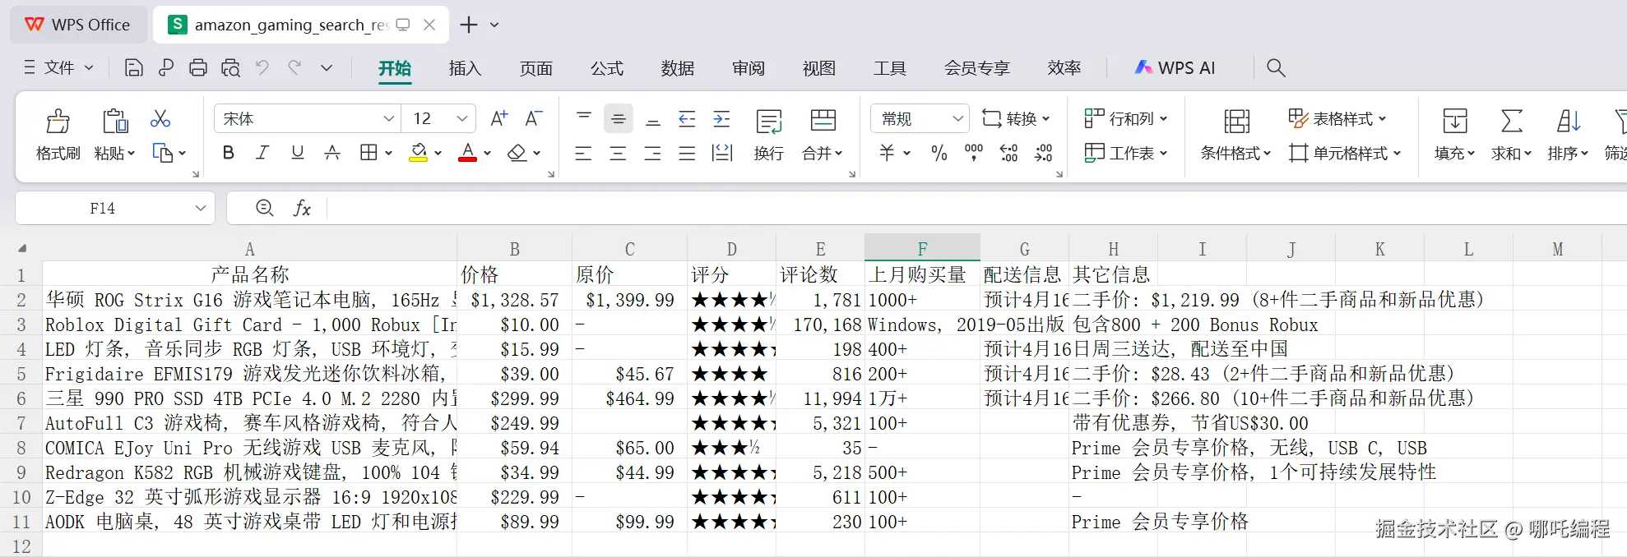This screenshot has width=1627, height=557.
Task: Switch to the 视图 tab
Action: click(818, 68)
